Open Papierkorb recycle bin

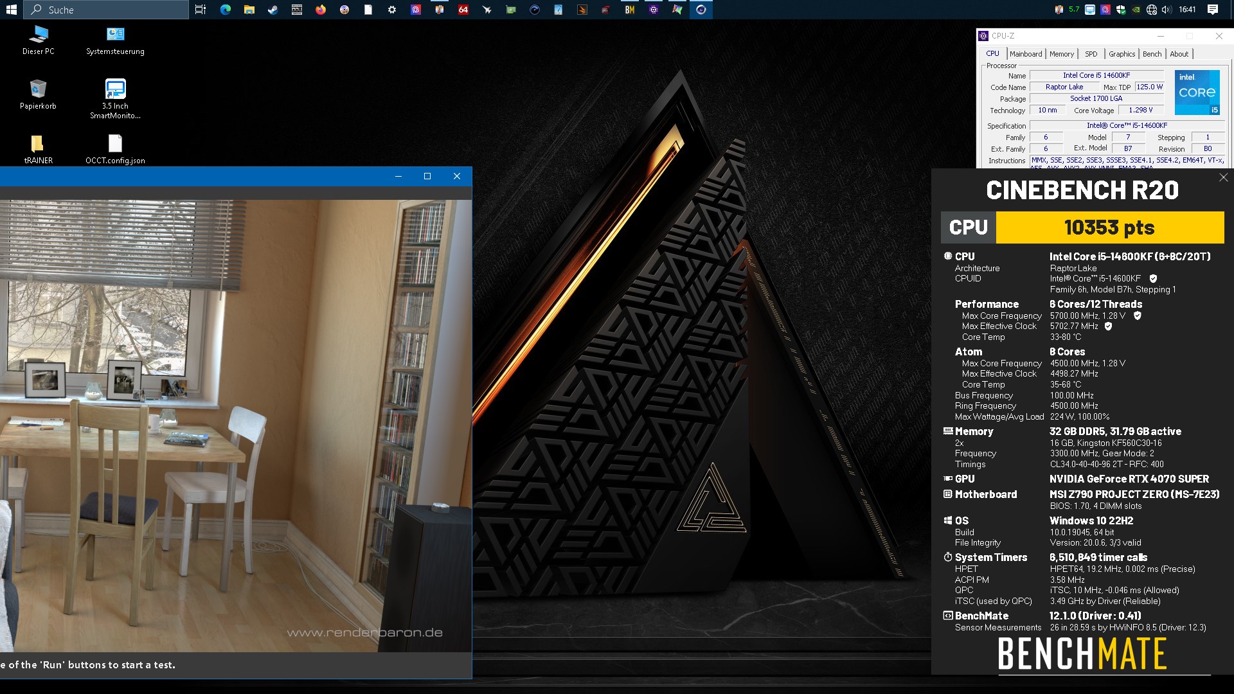(x=39, y=94)
